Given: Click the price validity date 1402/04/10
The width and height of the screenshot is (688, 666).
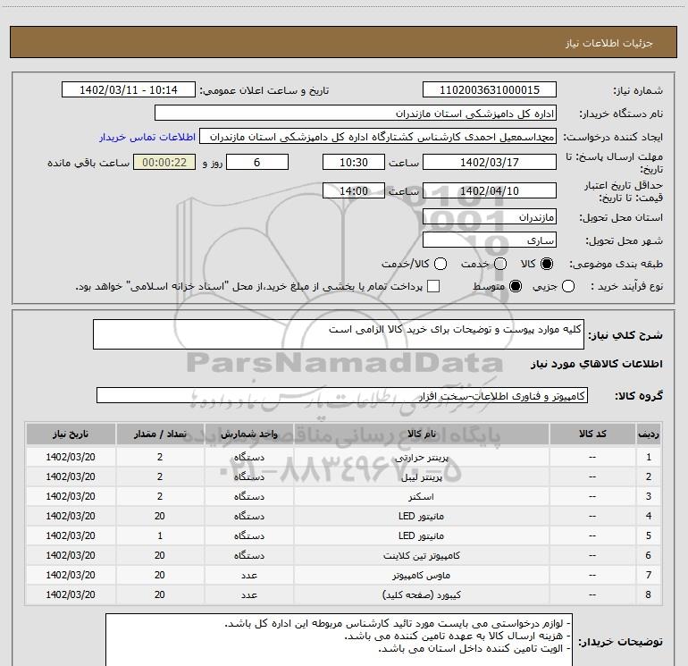Looking at the screenshot, I should point(490,190).
